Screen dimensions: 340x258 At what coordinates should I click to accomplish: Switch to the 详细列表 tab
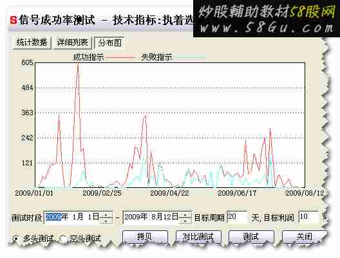[x=72, y=42]
